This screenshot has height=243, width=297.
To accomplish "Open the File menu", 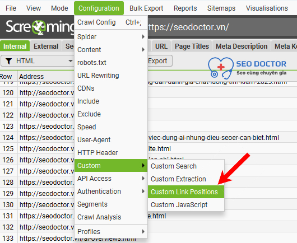I will tap(11, 8).
